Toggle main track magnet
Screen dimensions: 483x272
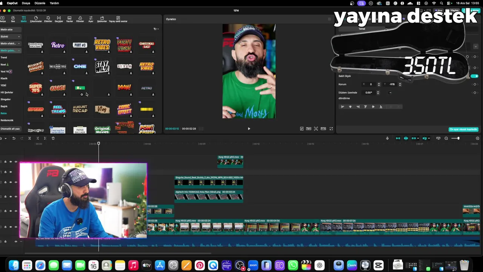pyautogui.click(x=398, y=138)
